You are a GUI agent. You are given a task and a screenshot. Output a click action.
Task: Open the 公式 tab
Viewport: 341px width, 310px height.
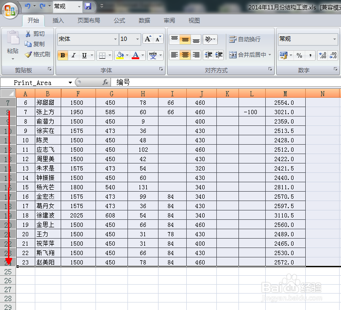pyautogui.click(x=119, y=20)
